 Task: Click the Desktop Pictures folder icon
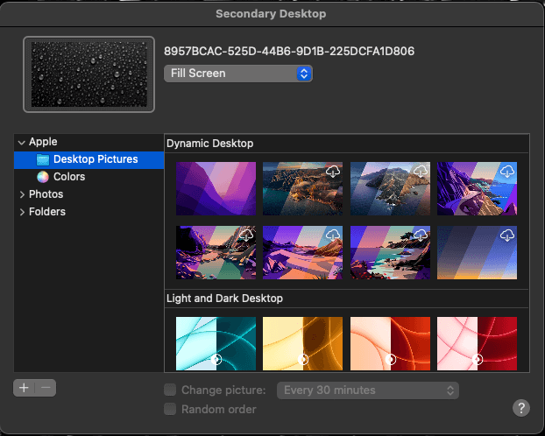(43, 159)
